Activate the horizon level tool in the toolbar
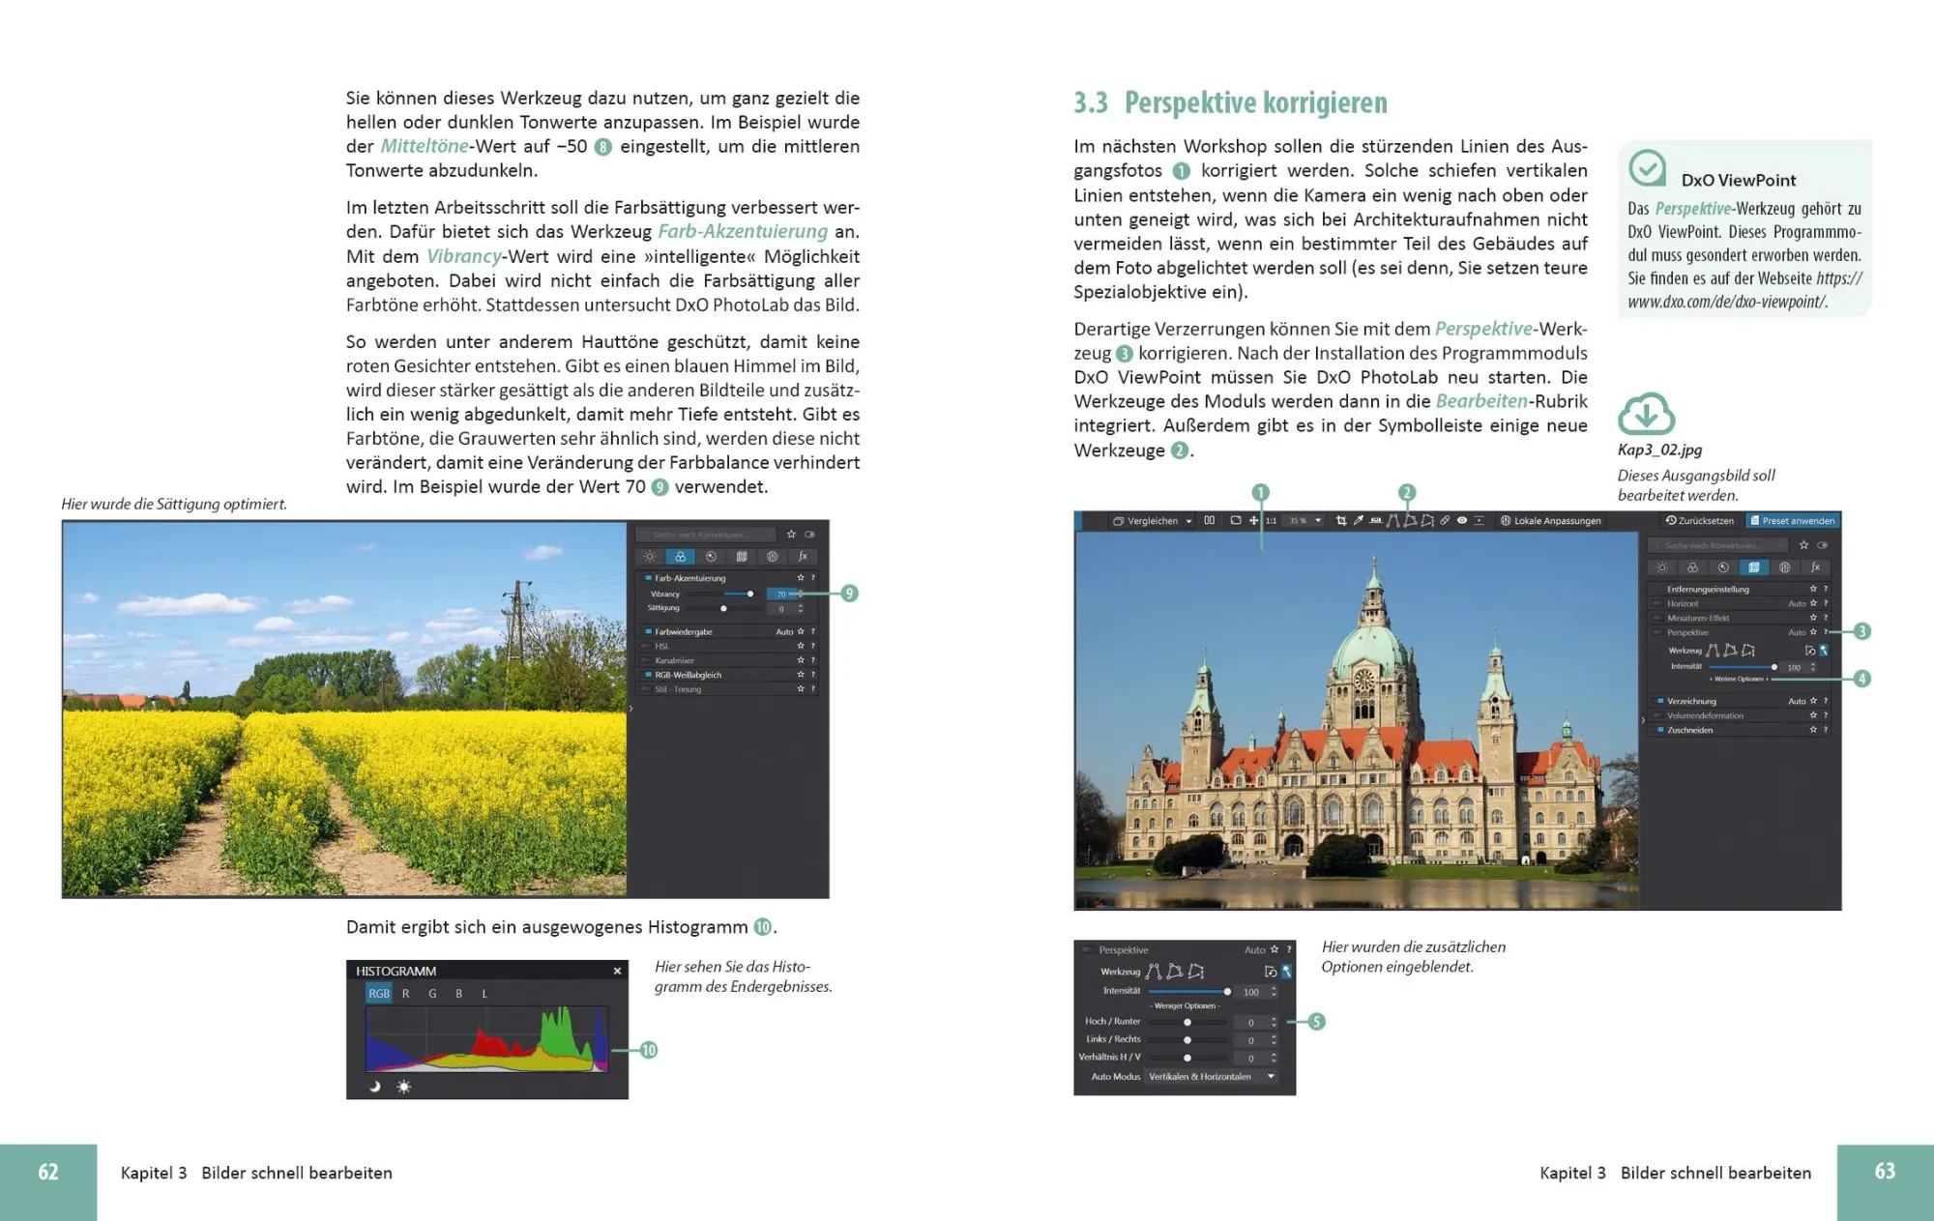This screenshot has height=1221, width=1934. coord(1375,521)
